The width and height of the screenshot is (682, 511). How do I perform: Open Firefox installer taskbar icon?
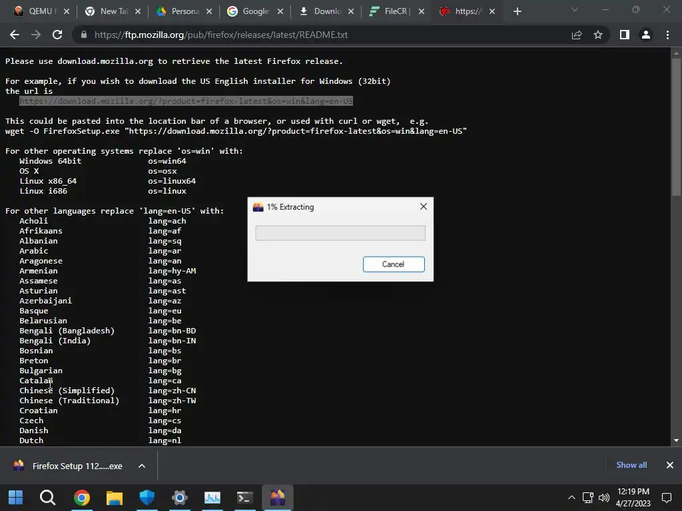(278, 498)
